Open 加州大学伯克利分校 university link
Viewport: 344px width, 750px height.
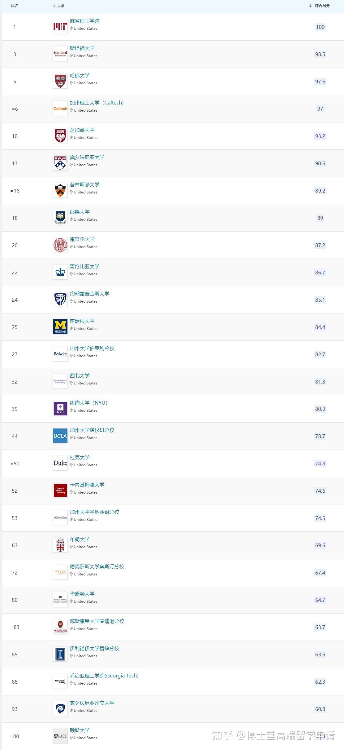[92, 348]
